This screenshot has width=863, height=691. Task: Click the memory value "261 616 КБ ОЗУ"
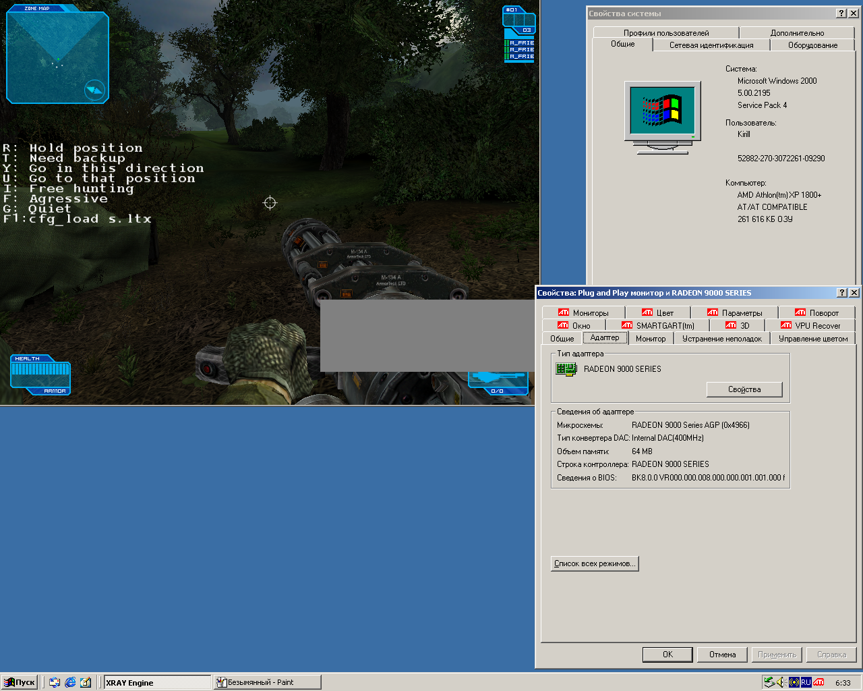click(765, 219)
